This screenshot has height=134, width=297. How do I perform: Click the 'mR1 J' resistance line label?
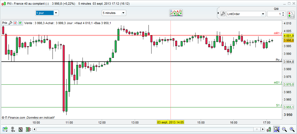click(x=278, y=33)
